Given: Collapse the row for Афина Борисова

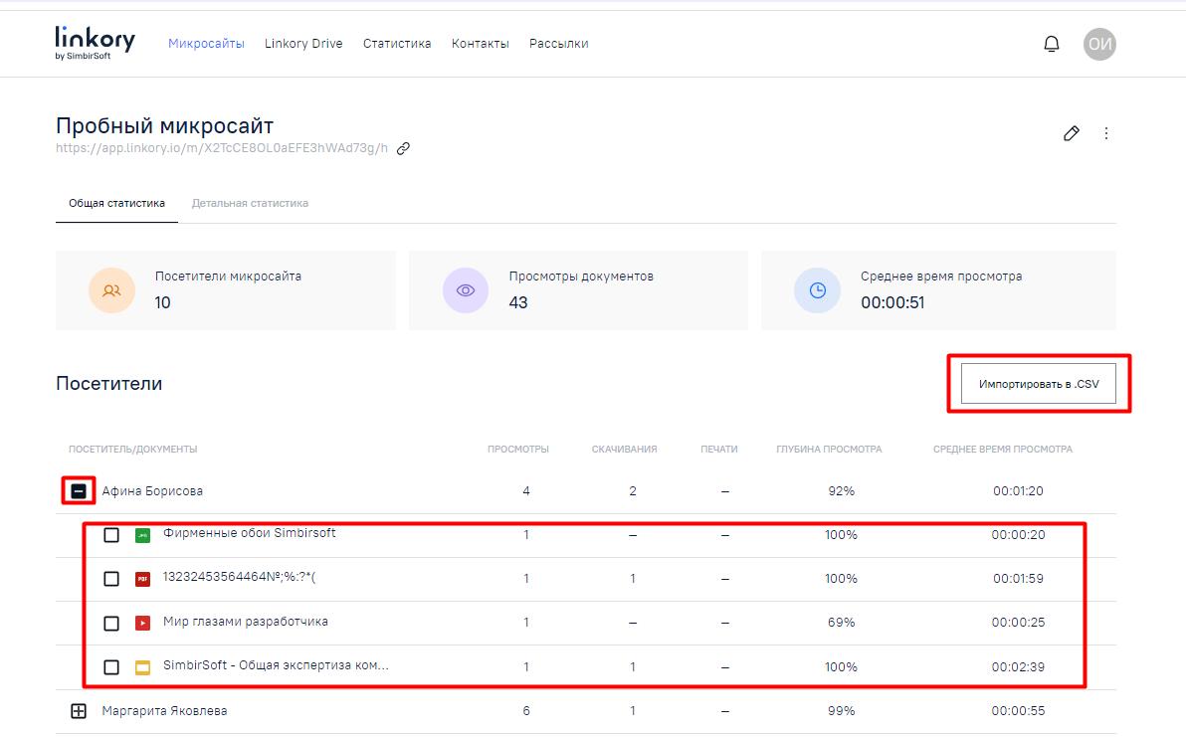Looking at the screenshot, I should (78, 490).
